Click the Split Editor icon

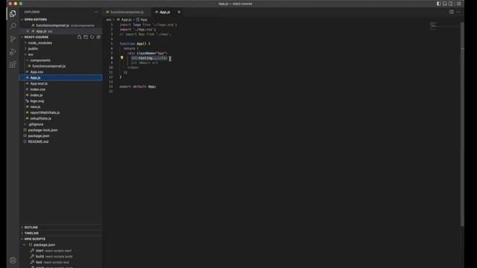(x=452, y=12)
